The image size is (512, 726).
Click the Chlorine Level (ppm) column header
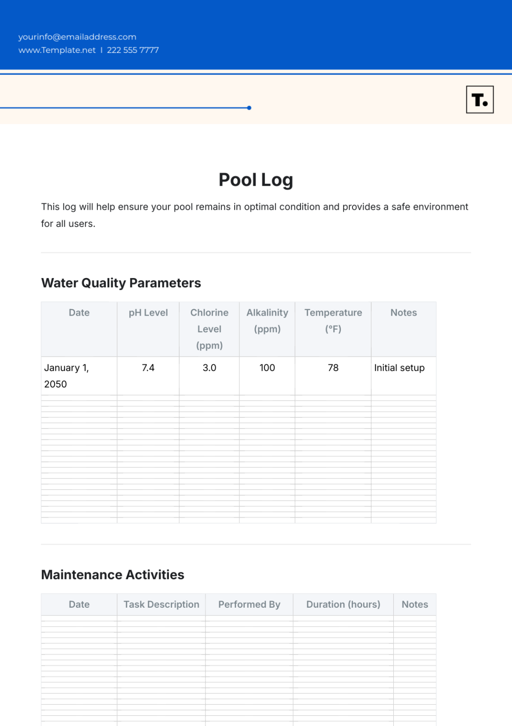point(209,329)
